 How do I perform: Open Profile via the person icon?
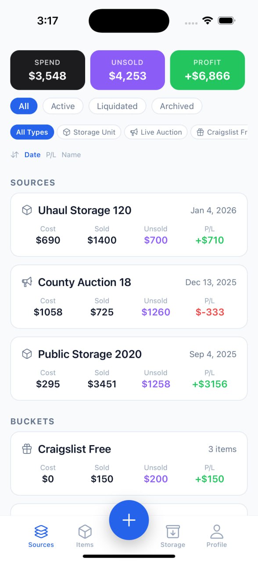pyautogui.click(x=216, y=531)
